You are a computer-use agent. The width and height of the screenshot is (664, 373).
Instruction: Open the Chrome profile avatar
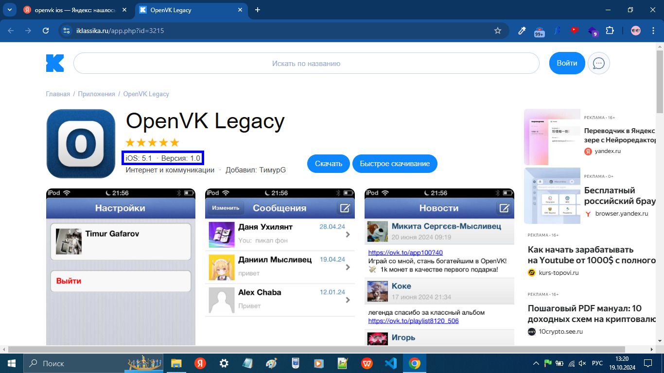[636, 31]
